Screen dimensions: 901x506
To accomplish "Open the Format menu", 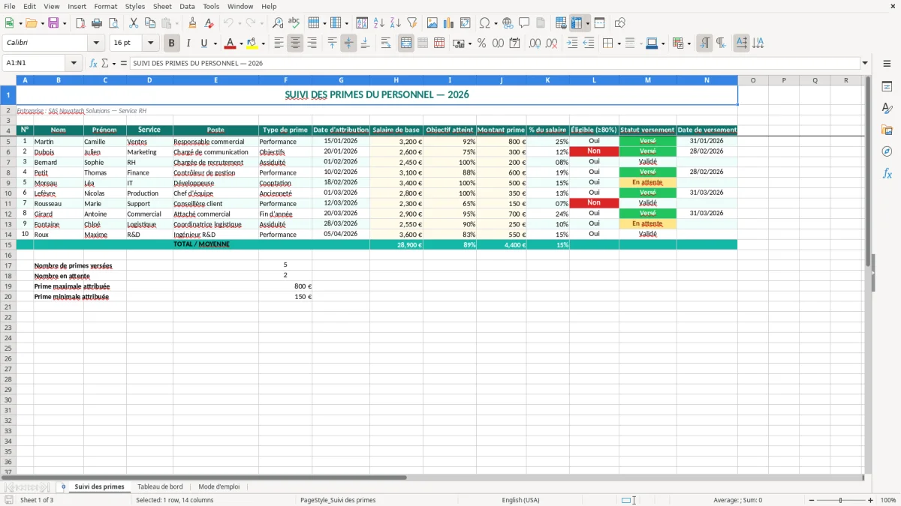I will coord(105,6).
